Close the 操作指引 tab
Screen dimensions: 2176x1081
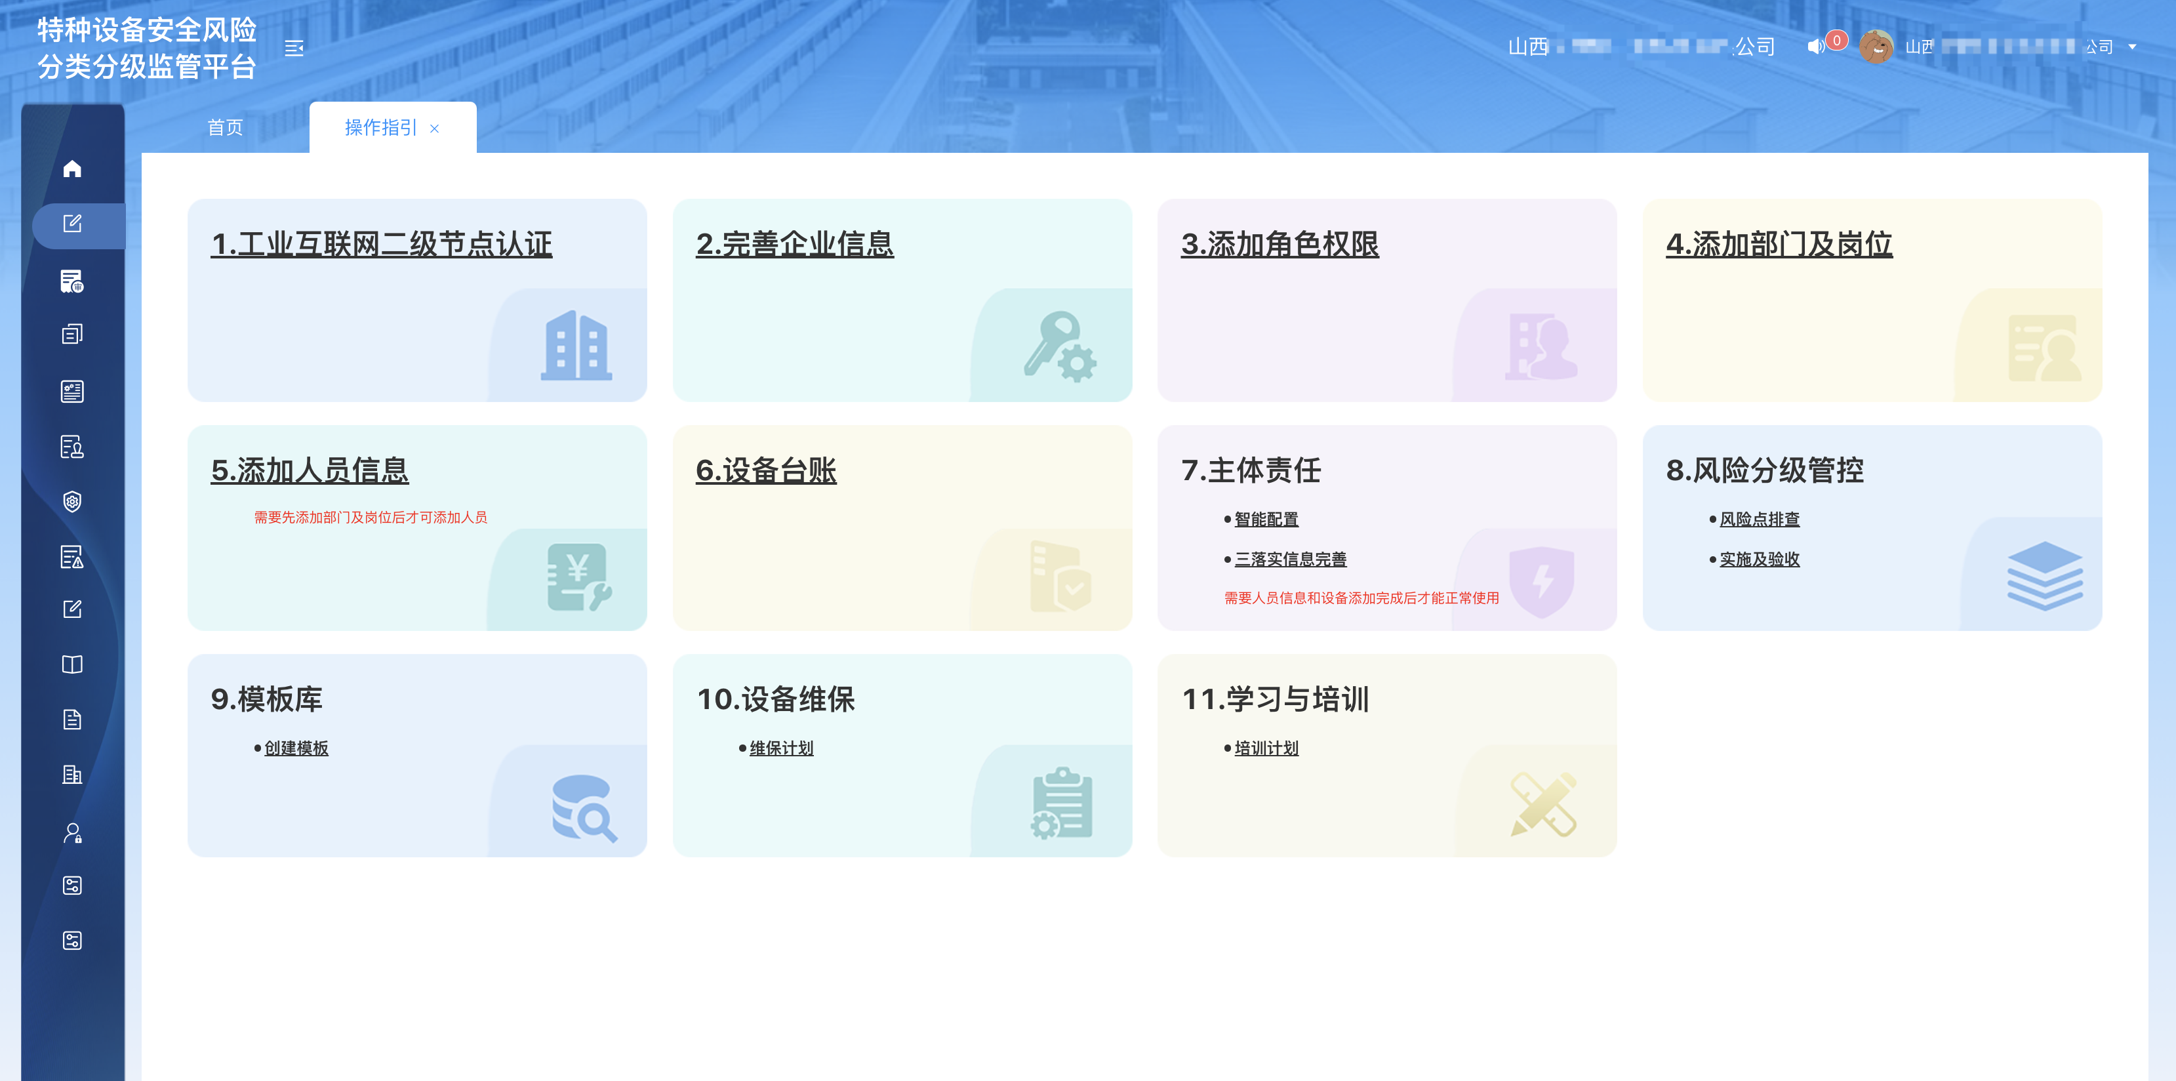pyautogui.click(x=434, y=129)
